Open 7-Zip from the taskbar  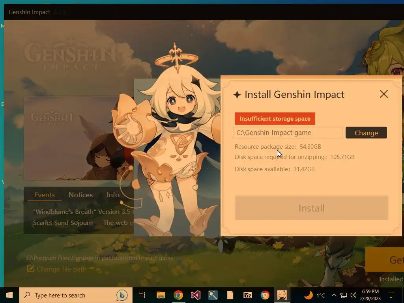point(248,295)
